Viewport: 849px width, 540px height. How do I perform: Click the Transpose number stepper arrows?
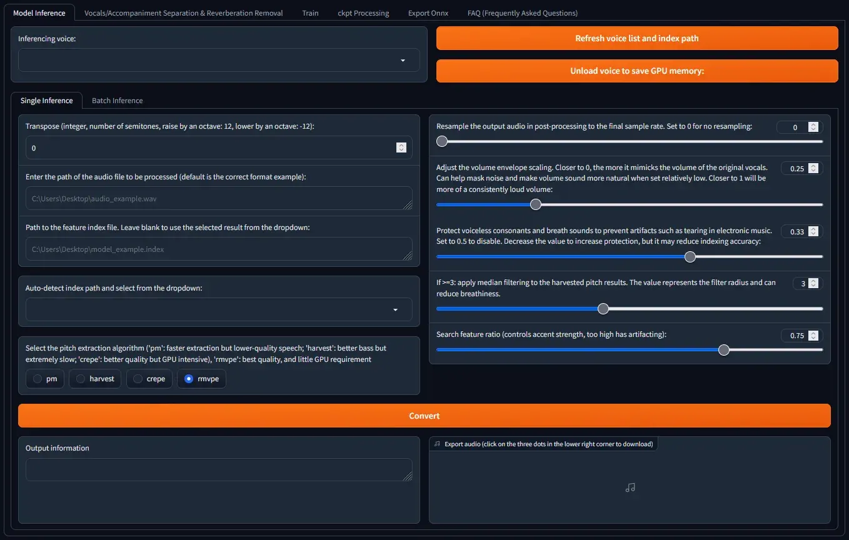coord(401,147)
